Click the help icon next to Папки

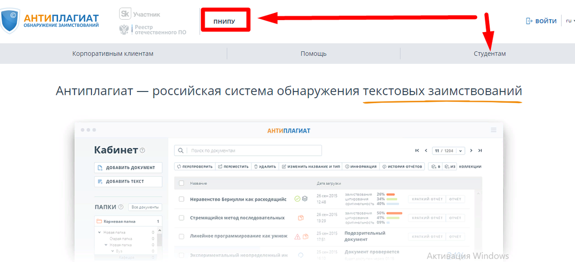tap(121, 207)
